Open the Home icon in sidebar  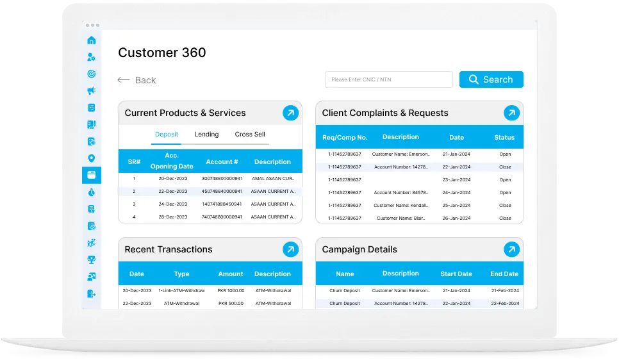click(x=91, y=40)
